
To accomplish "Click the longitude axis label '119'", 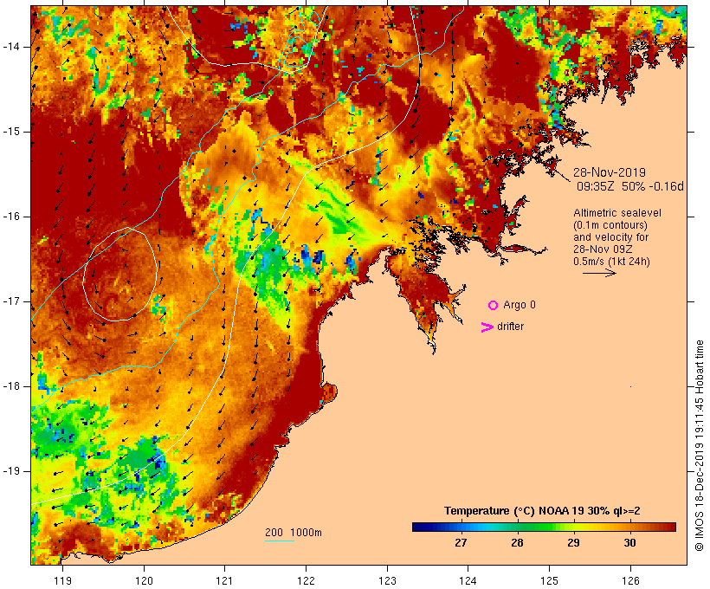I will click(62, 580).
